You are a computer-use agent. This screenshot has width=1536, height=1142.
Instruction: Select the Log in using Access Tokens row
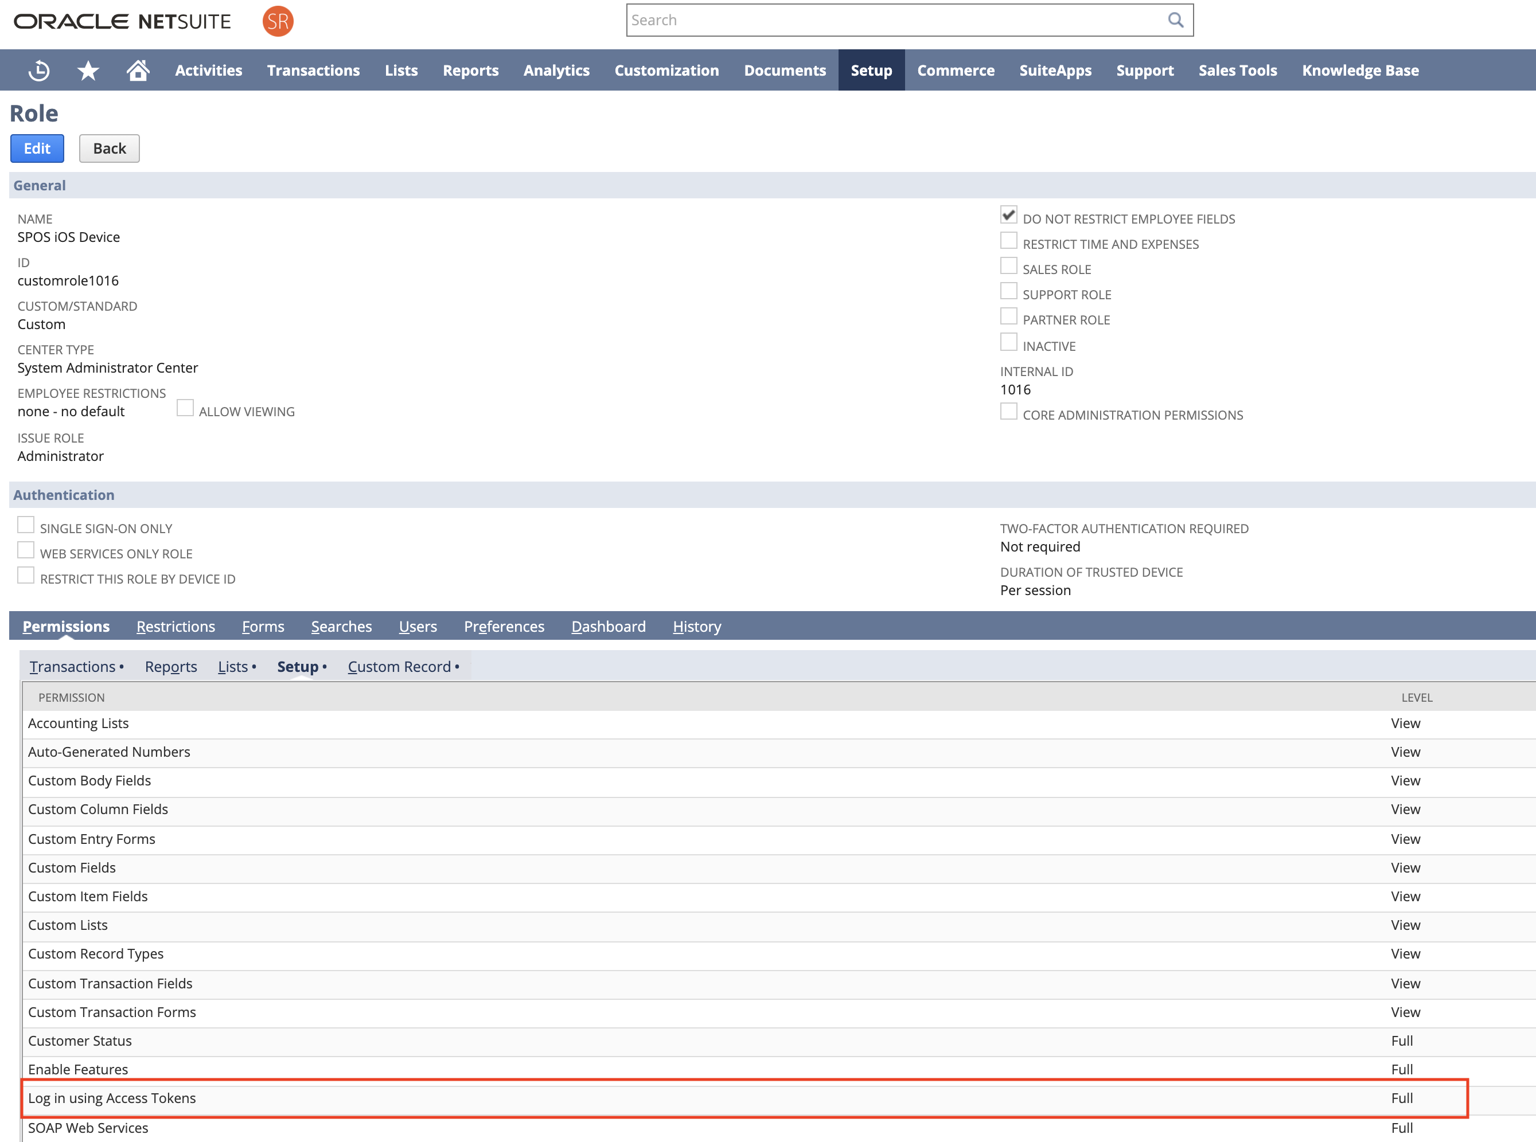tap(112, 1098)
